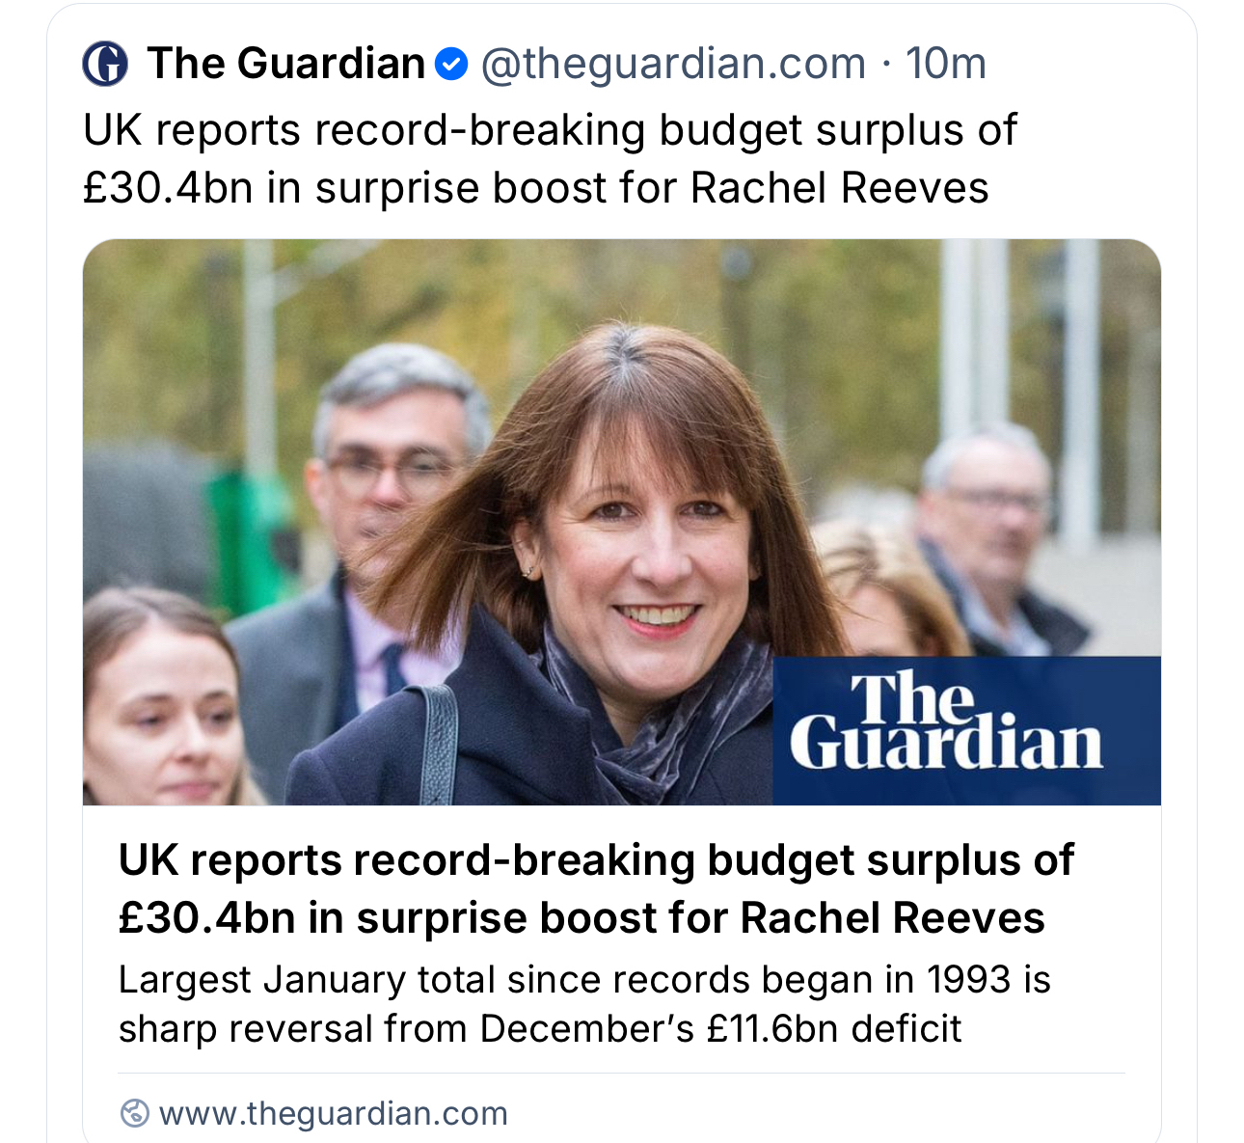Click "1993" in the card description

coord(968,980)
